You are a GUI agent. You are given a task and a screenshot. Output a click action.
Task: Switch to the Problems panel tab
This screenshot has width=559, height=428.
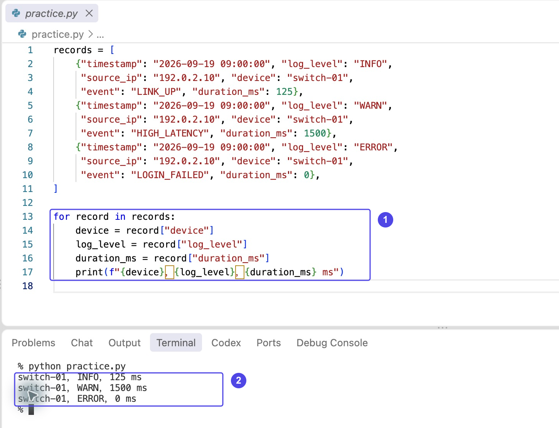[34, 343]
